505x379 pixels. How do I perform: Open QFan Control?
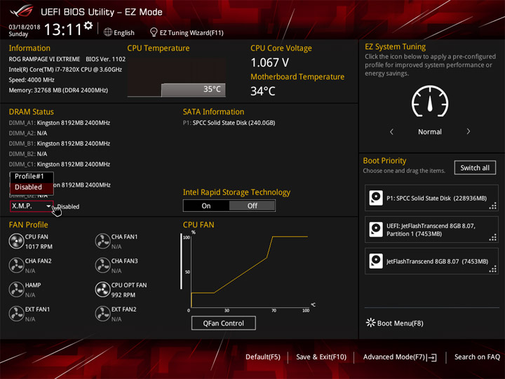(224, 323)
